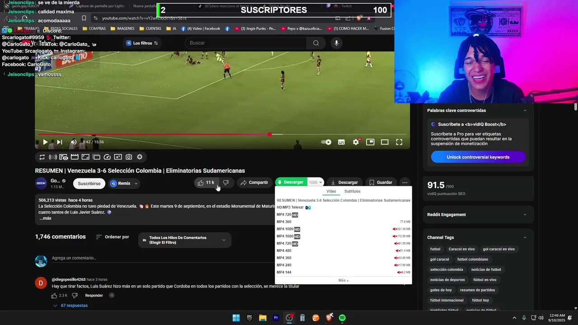Viewport: 578px width, 325px height.
Task: Mute the video volume speaker icon
Action: click(x=74, y=142)
